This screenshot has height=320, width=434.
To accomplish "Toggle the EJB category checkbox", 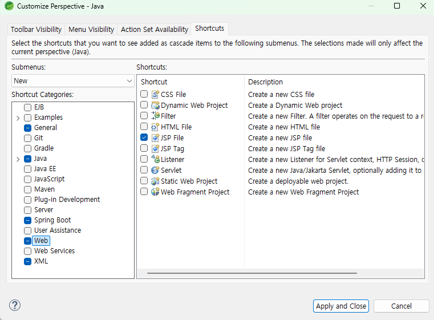I will [28, 107].
